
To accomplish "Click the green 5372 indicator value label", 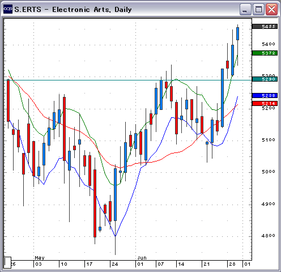I will (265, 53).
